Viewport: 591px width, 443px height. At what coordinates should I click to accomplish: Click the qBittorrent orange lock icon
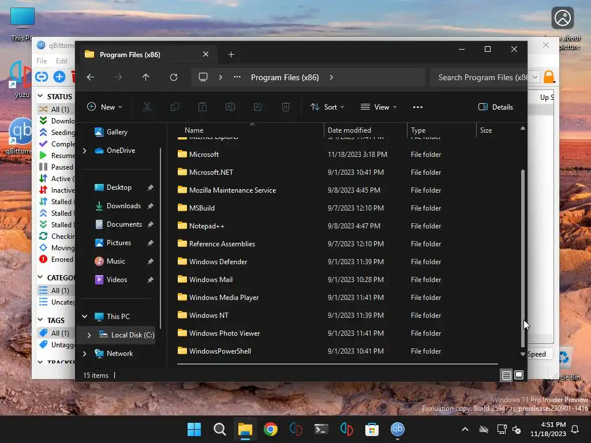click(549, 77)
